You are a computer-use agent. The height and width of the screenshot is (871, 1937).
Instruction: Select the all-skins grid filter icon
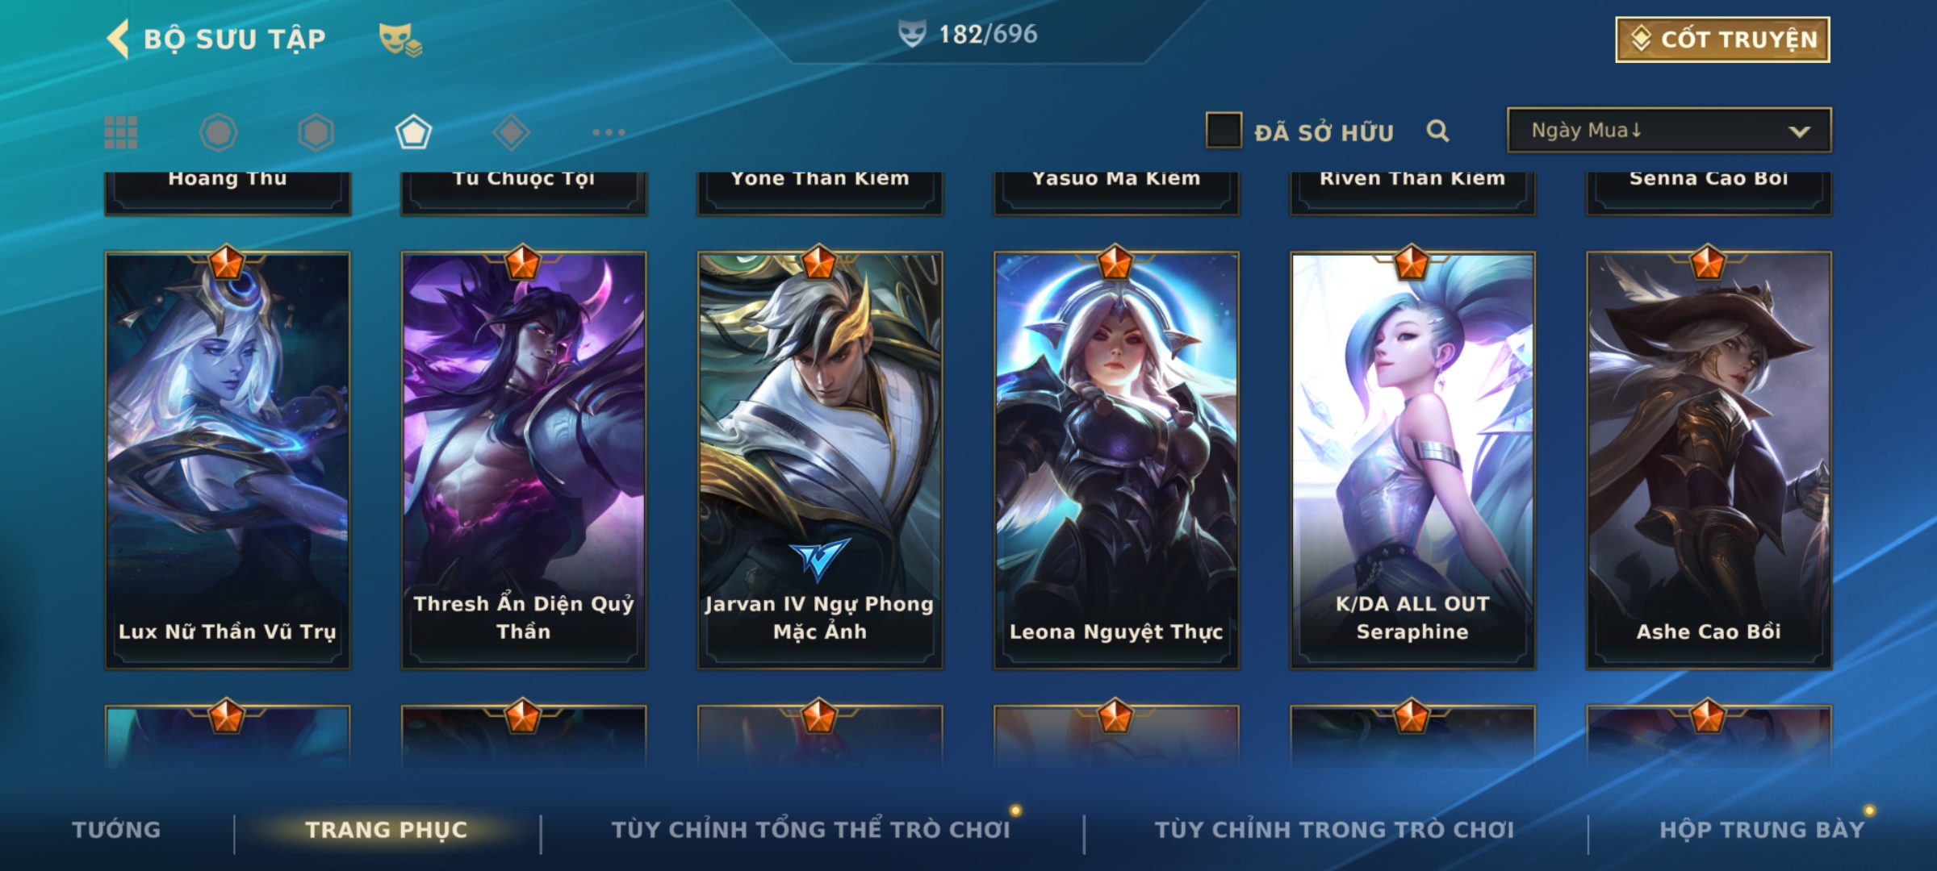coord(121,132)
